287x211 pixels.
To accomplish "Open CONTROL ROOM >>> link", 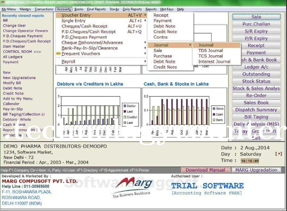I will tap(22, 52).
